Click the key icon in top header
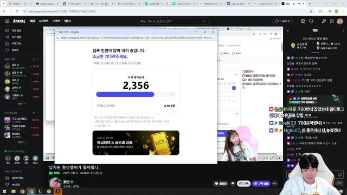The height and width of the screenshot is (195, 347). tap(324, 21)
